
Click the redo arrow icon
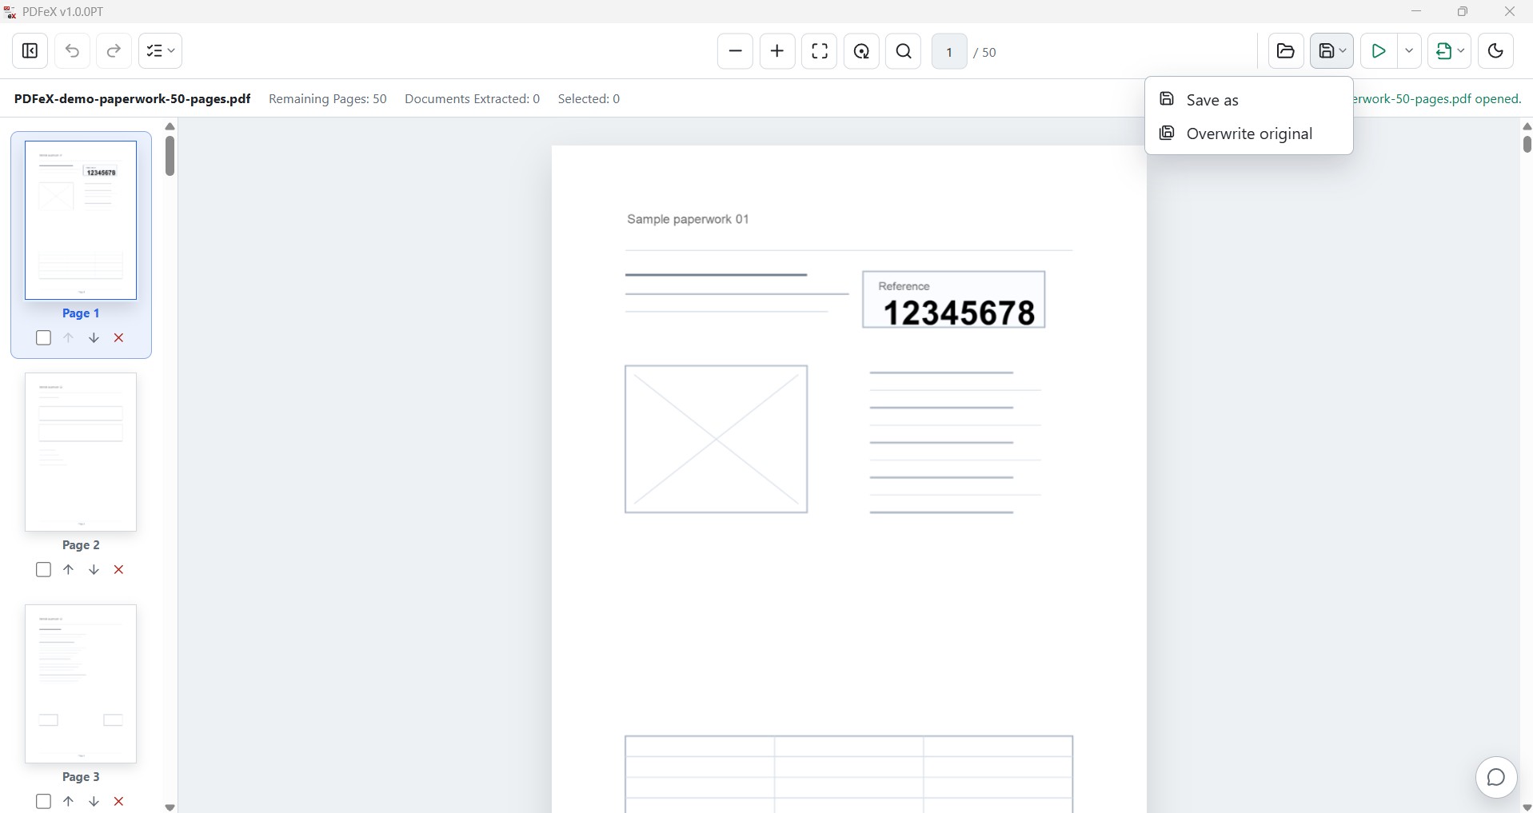114,51
